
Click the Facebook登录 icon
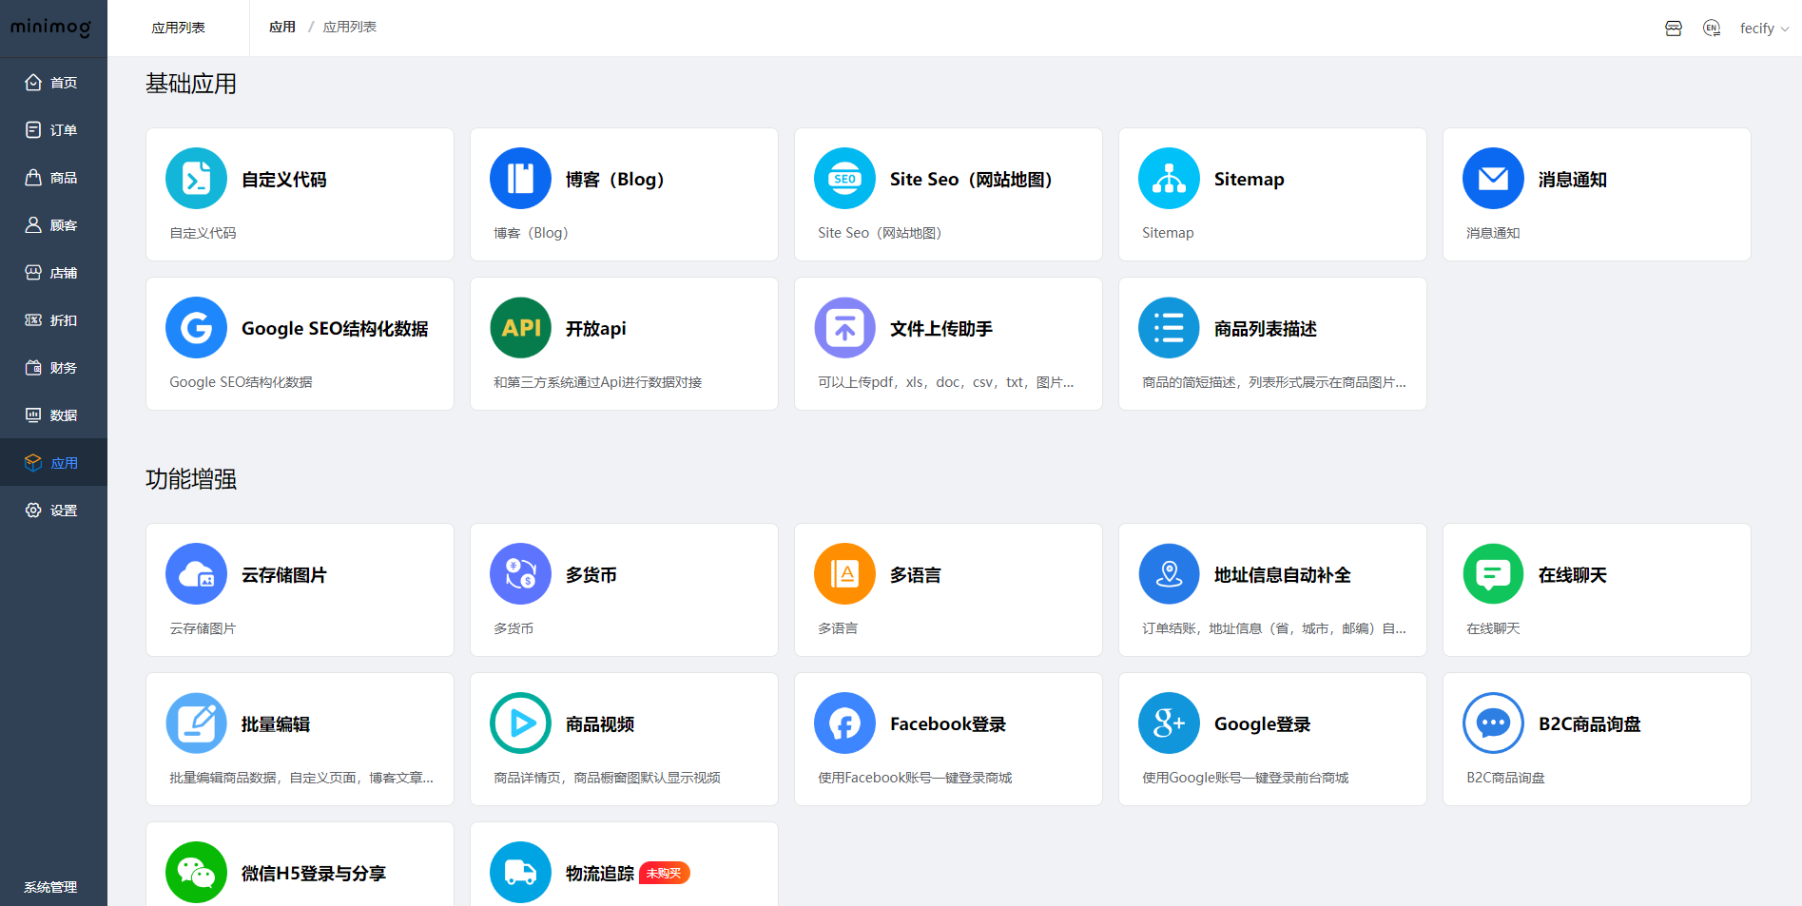pos(844,723)
